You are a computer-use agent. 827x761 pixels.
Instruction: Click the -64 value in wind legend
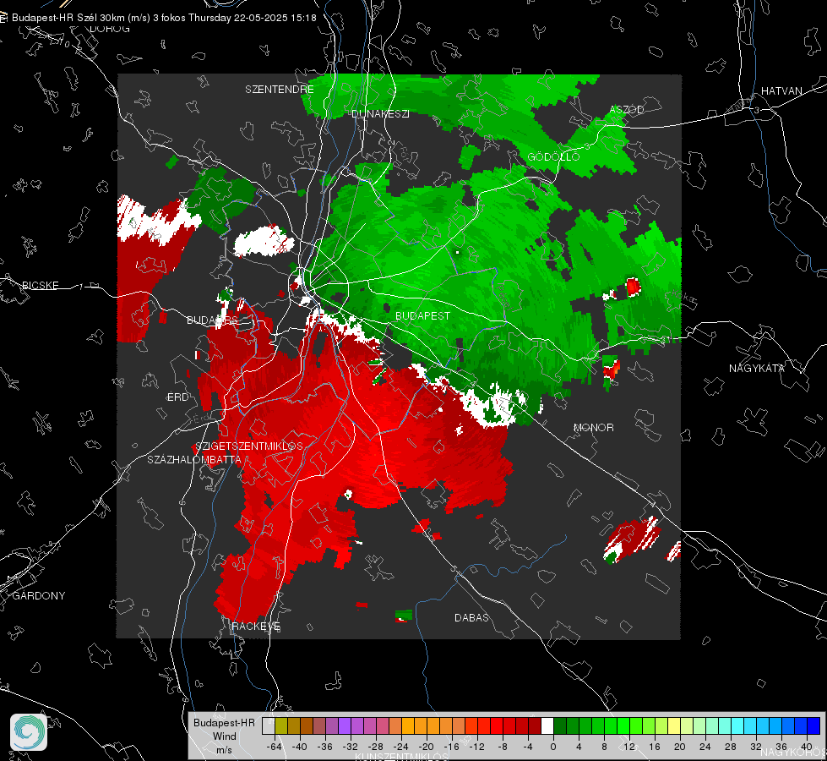pos(275,747)
